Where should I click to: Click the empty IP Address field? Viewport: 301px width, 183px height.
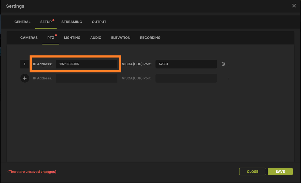point(86,78)
